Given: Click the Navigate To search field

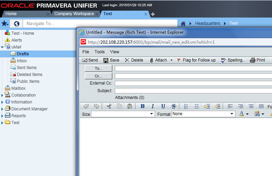Looking at the screenshot, I should pos(100,23).
